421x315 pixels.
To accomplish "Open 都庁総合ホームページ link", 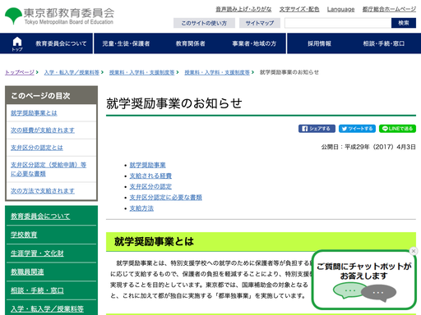I will pyautogui.click(x=389, y=9).
